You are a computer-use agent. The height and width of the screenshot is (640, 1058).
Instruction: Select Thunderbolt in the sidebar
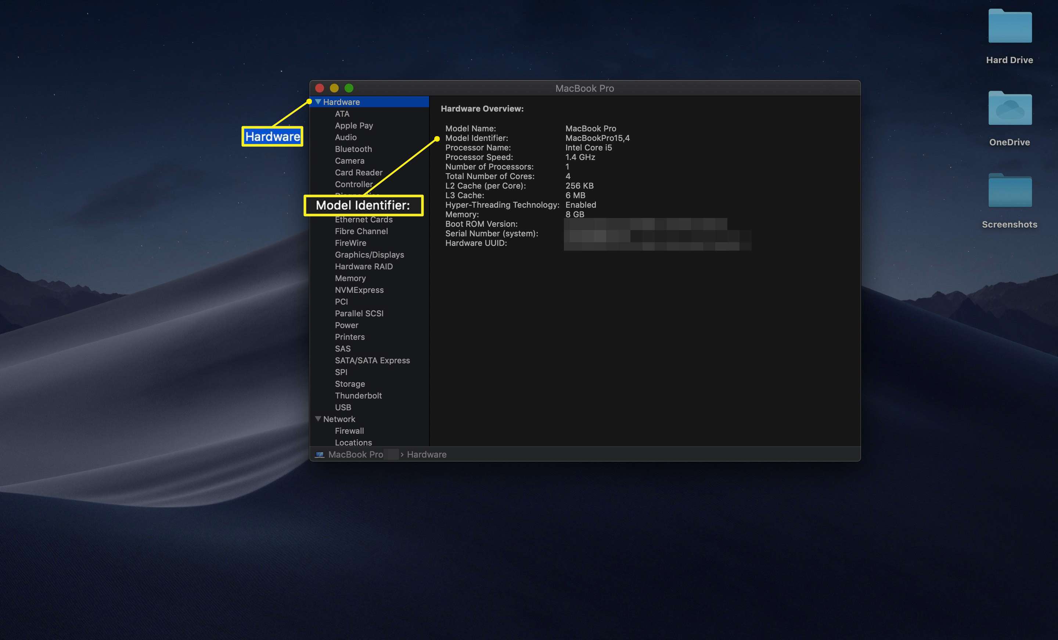pyautogui.click(x=358, y=396)
